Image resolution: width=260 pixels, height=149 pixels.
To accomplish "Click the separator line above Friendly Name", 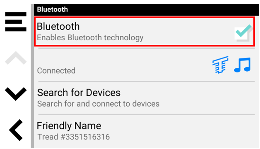I will coord(147,114).
